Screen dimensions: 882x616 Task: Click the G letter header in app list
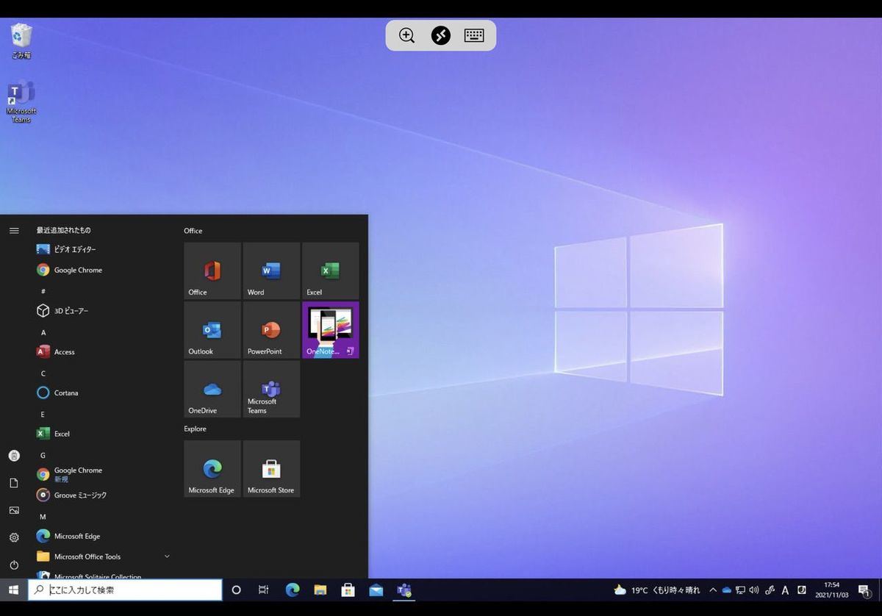[43, 456]
